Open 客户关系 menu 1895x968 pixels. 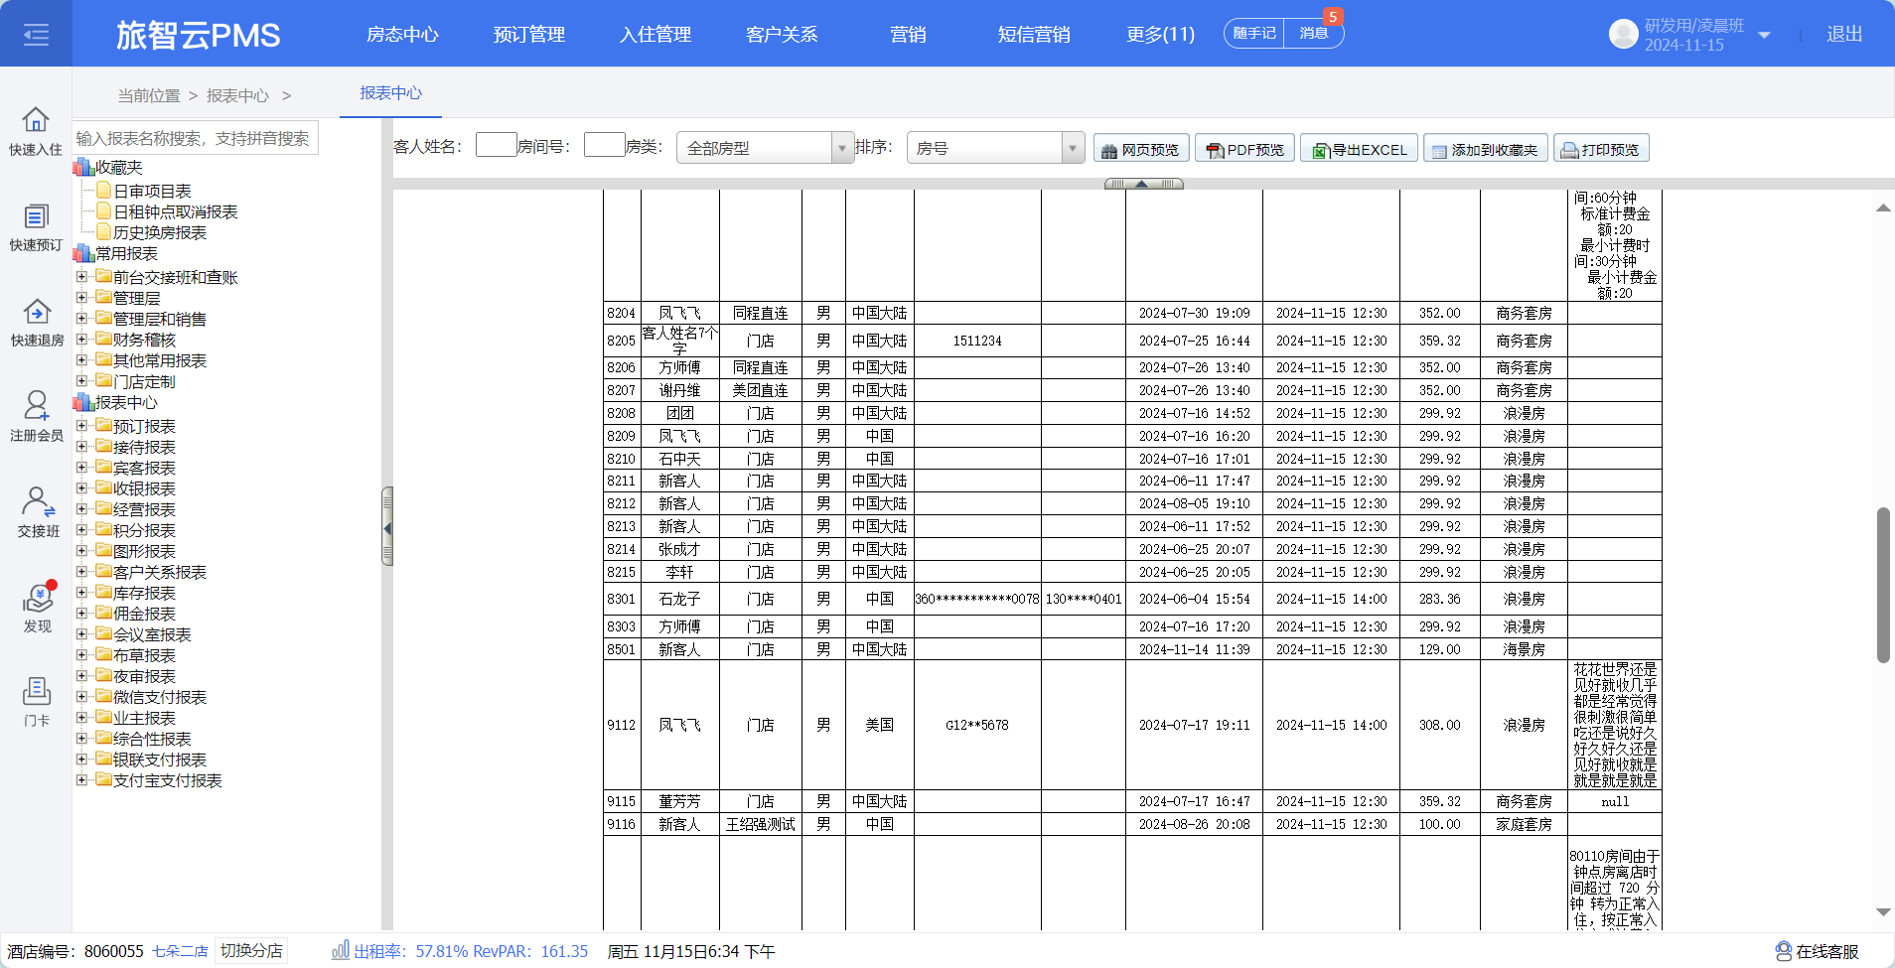(782, 34)
